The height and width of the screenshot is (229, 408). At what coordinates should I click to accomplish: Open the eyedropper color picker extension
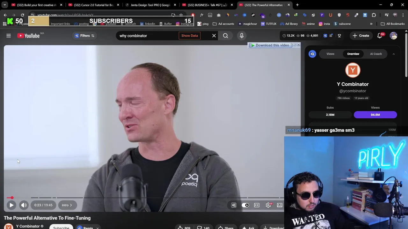(x=356, y=15)
